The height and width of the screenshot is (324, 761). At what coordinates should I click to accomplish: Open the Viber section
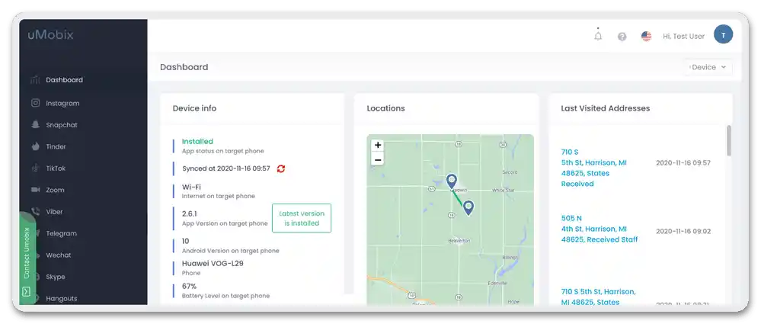54,212
